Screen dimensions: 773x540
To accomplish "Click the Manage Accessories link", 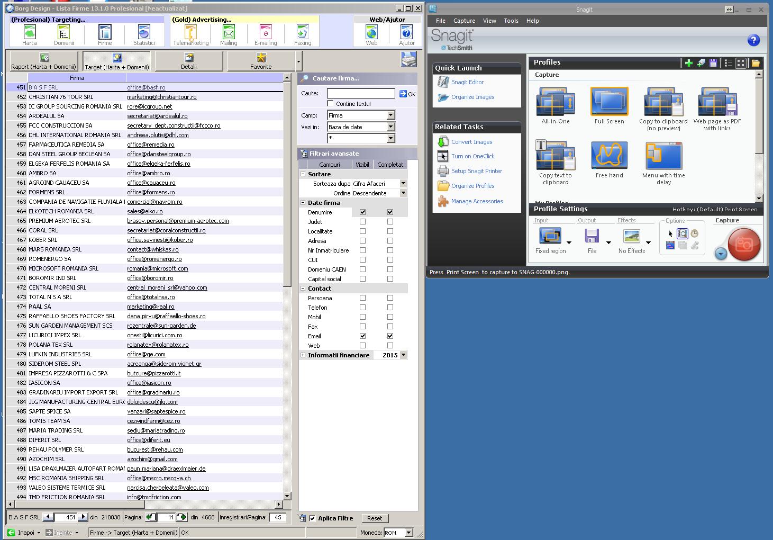I will point(477,201).
